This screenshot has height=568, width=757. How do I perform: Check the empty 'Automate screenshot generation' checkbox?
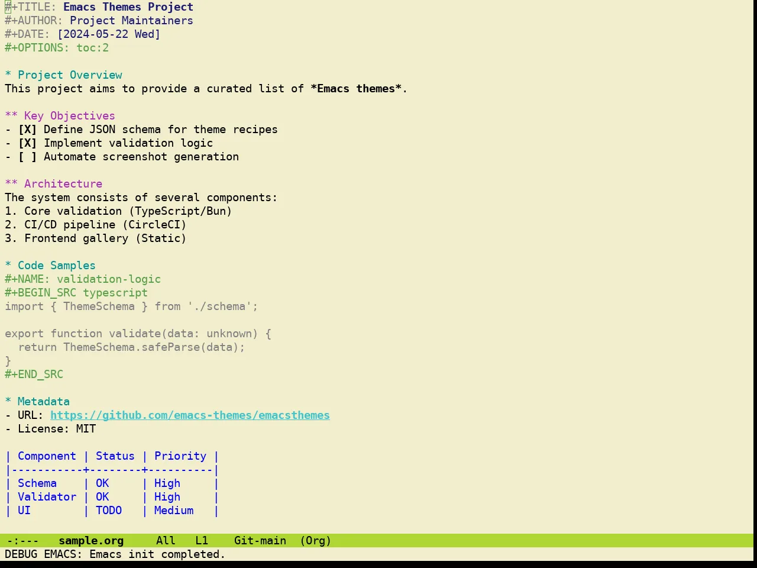(x=27, y=157)
